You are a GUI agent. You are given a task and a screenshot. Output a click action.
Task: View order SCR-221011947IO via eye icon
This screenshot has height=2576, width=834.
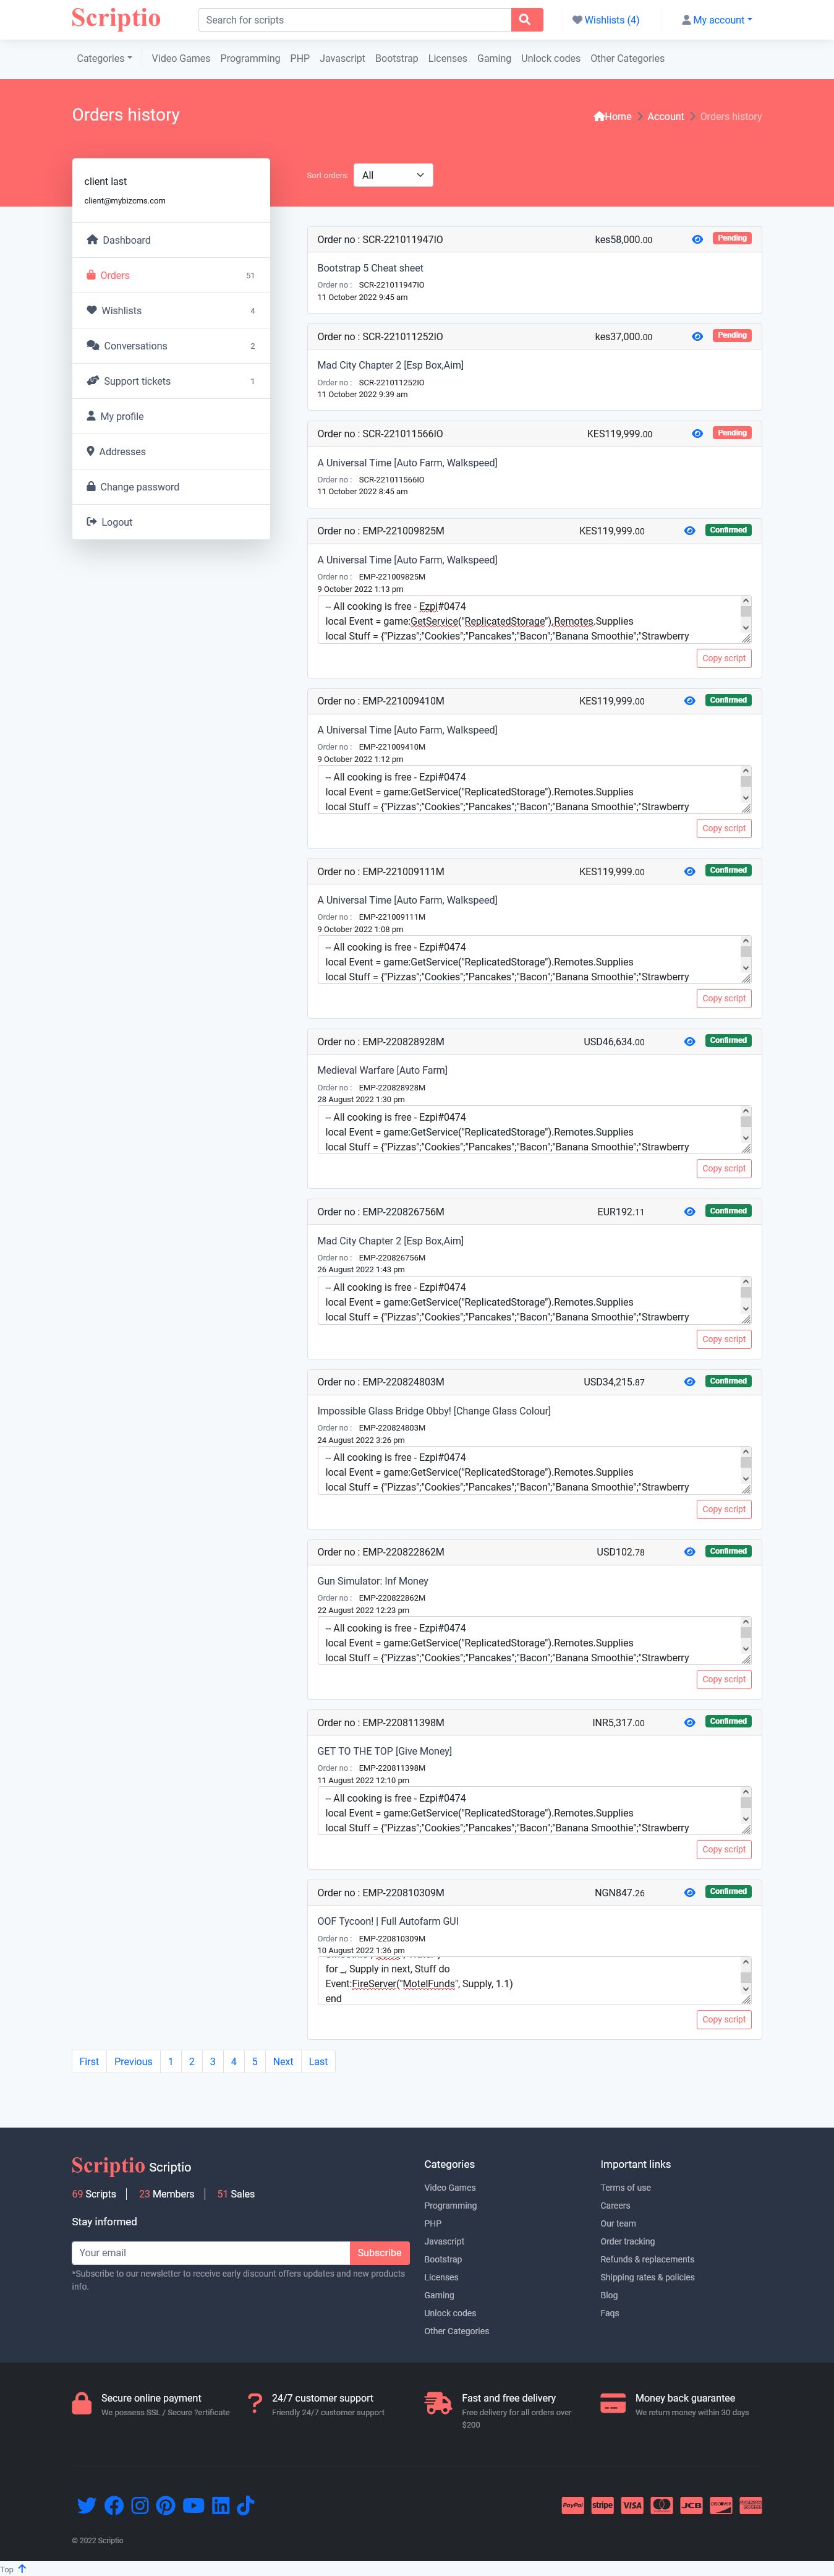697,239
